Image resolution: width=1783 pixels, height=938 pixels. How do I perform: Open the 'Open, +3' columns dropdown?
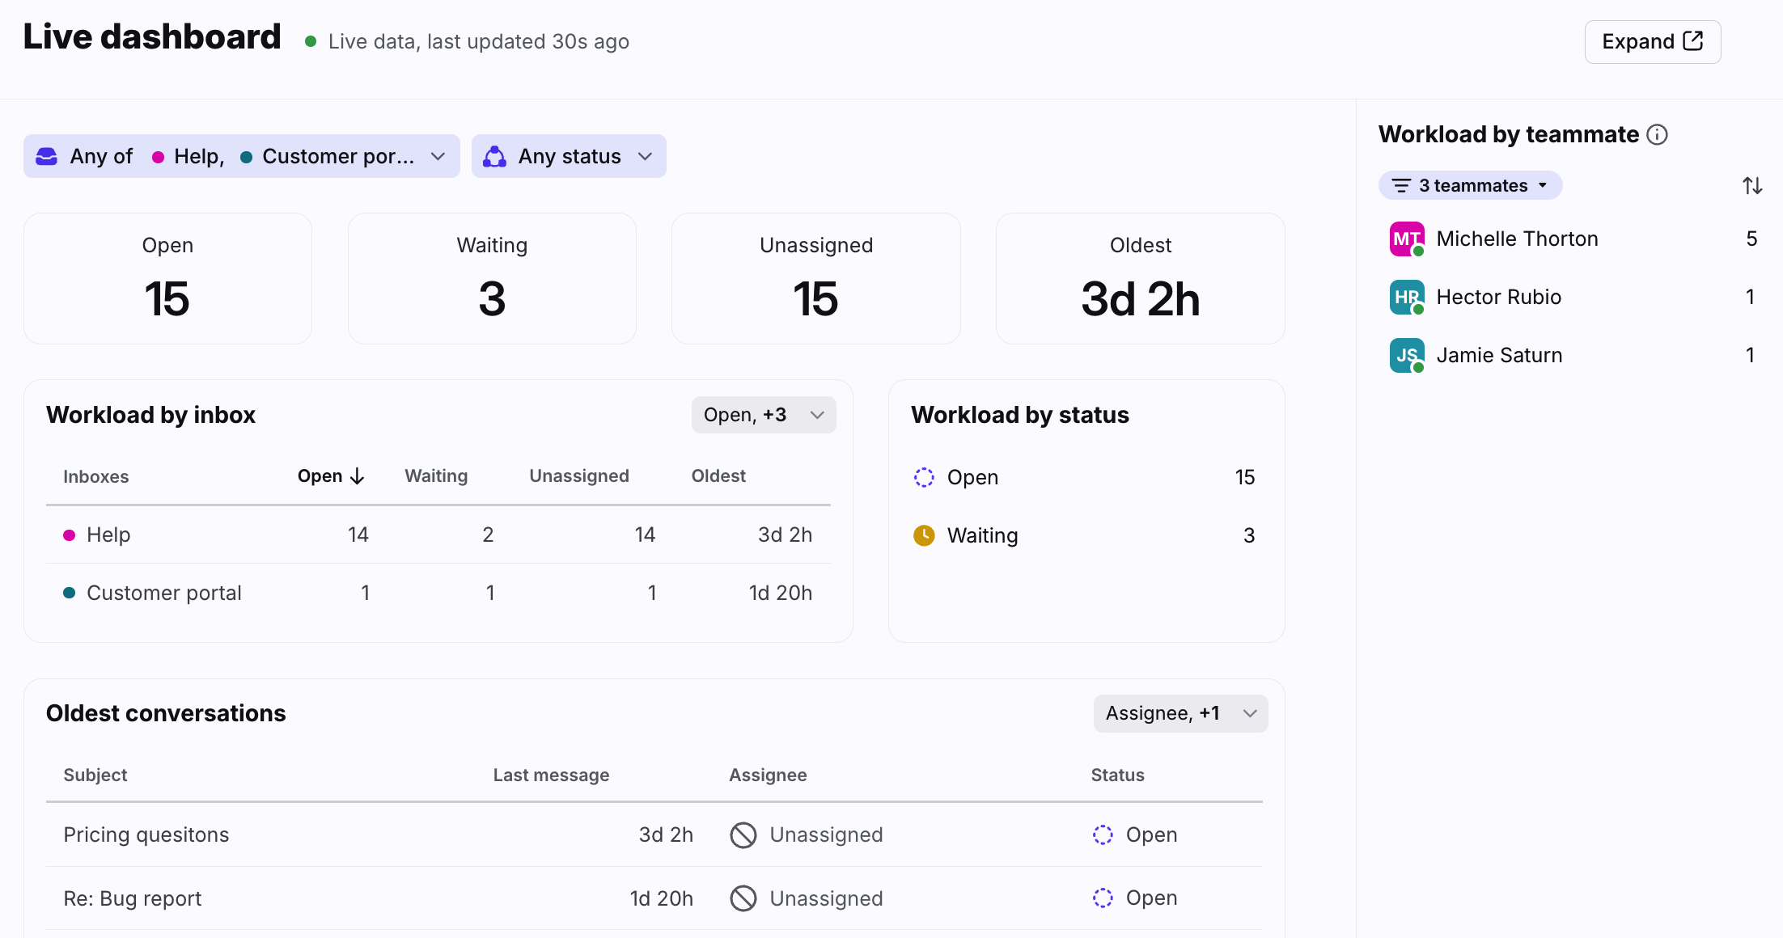click(764, 415)
